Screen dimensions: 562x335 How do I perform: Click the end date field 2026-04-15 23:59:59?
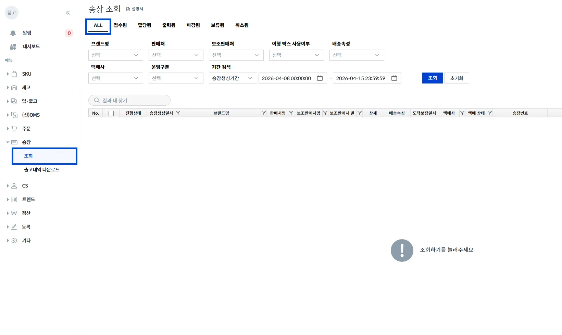tap(367, 78)
